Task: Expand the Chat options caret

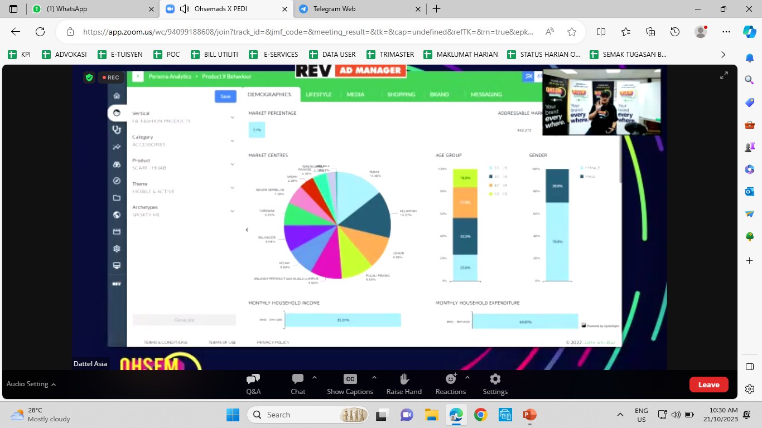Action: tap(315, 377)
